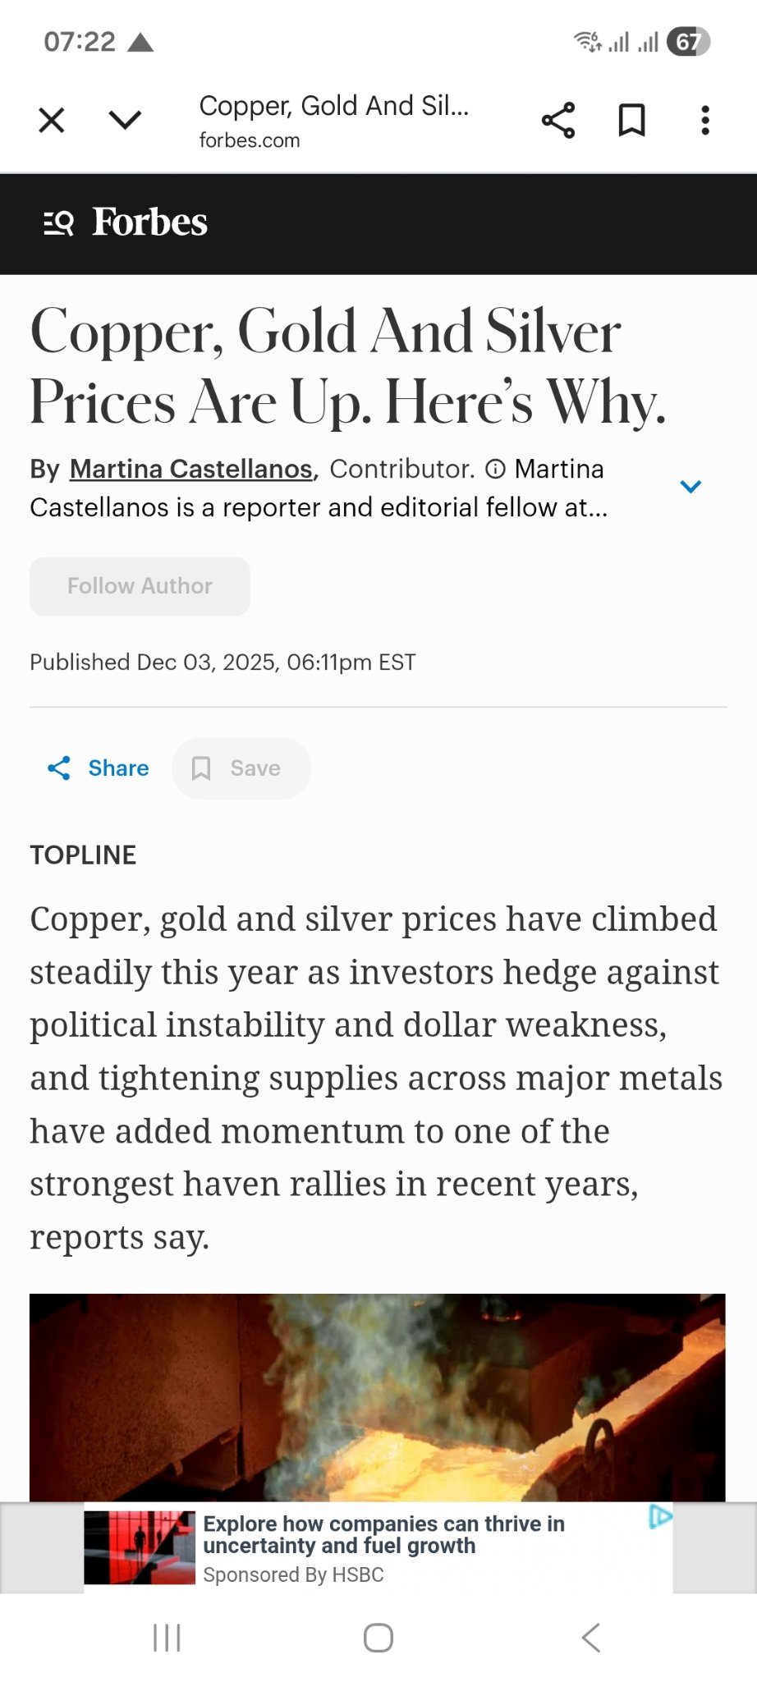Open Martina Castellanos author page
The width and height of the screenshot is (757, 1682).
click(191, 469)
